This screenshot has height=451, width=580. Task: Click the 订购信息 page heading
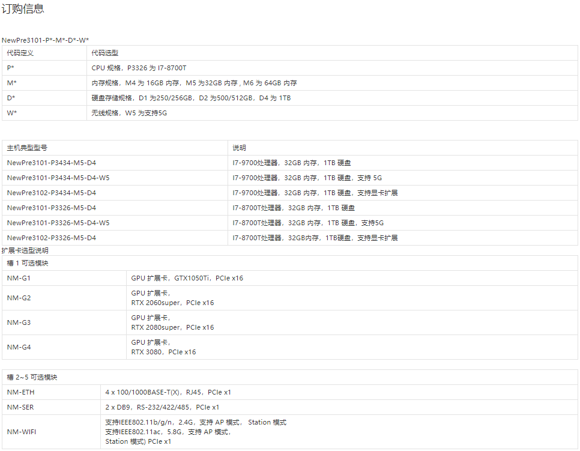pyautogui.click(x=23, y=9)
